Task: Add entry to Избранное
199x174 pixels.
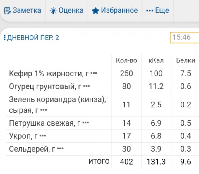Action: (119, 11)
